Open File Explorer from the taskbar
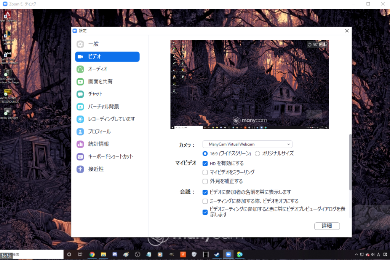390x260 pixels. point(104,255)
